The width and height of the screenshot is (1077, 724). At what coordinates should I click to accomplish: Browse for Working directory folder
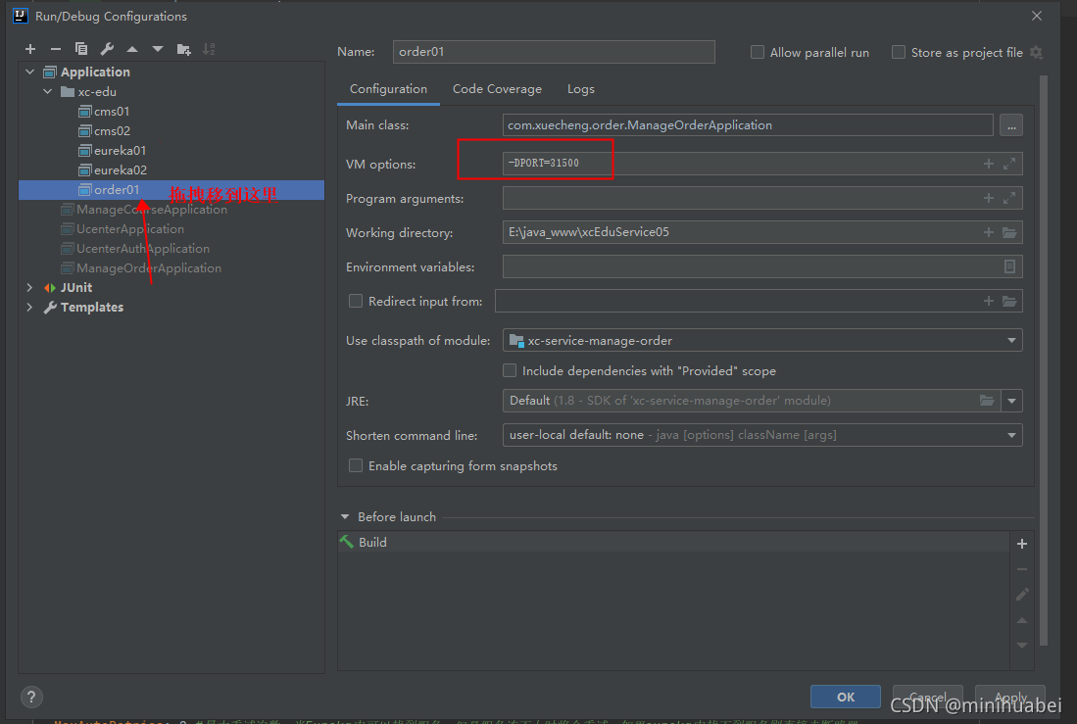coord(1009,232)
